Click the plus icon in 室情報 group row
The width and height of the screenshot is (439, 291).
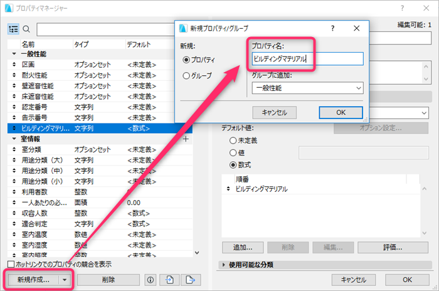tap(186, 139)
